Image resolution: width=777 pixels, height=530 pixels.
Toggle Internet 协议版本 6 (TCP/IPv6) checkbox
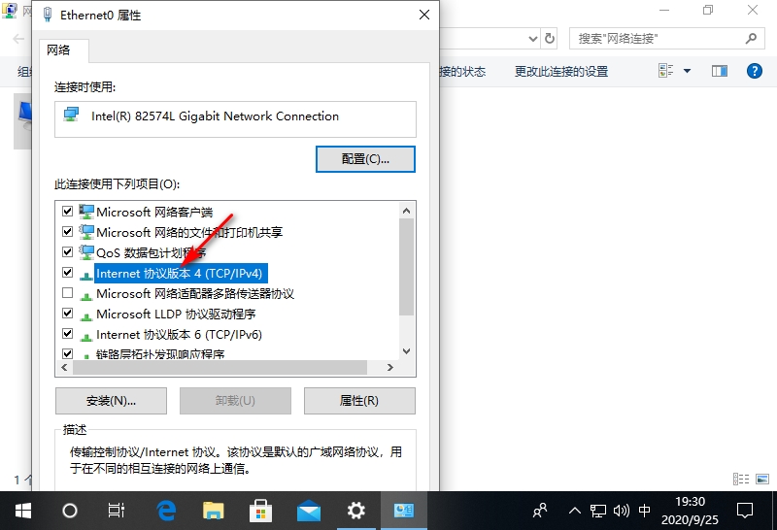coord(67,333)
